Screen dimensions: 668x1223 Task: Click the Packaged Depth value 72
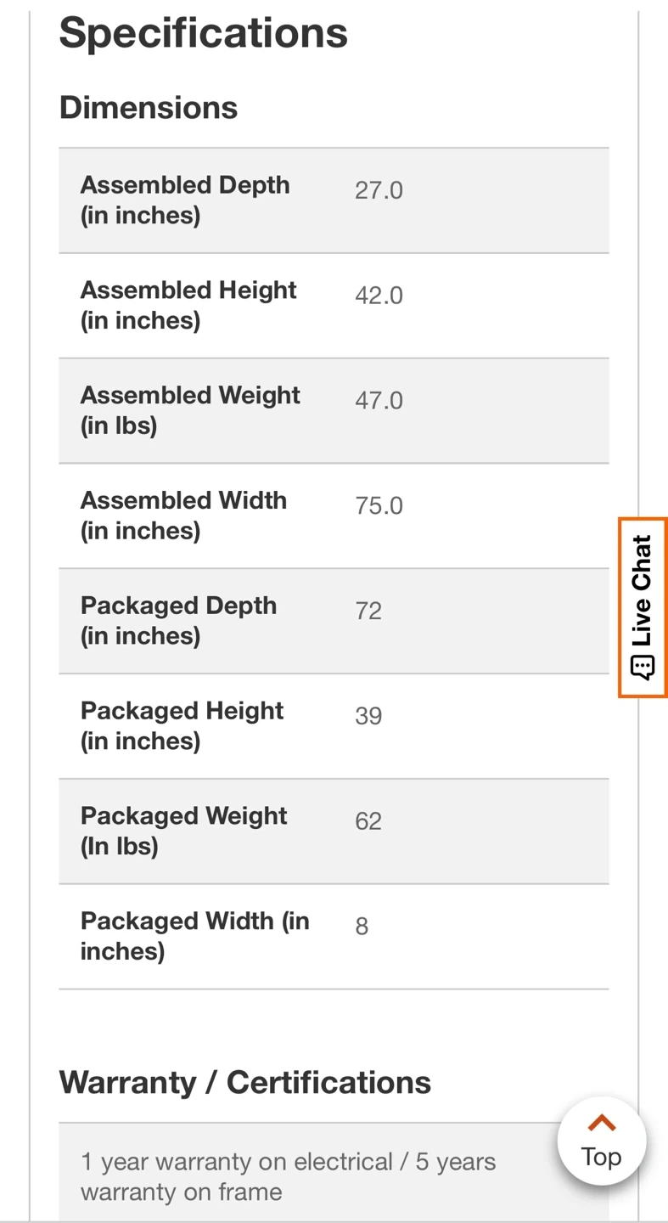coord(368,611)
